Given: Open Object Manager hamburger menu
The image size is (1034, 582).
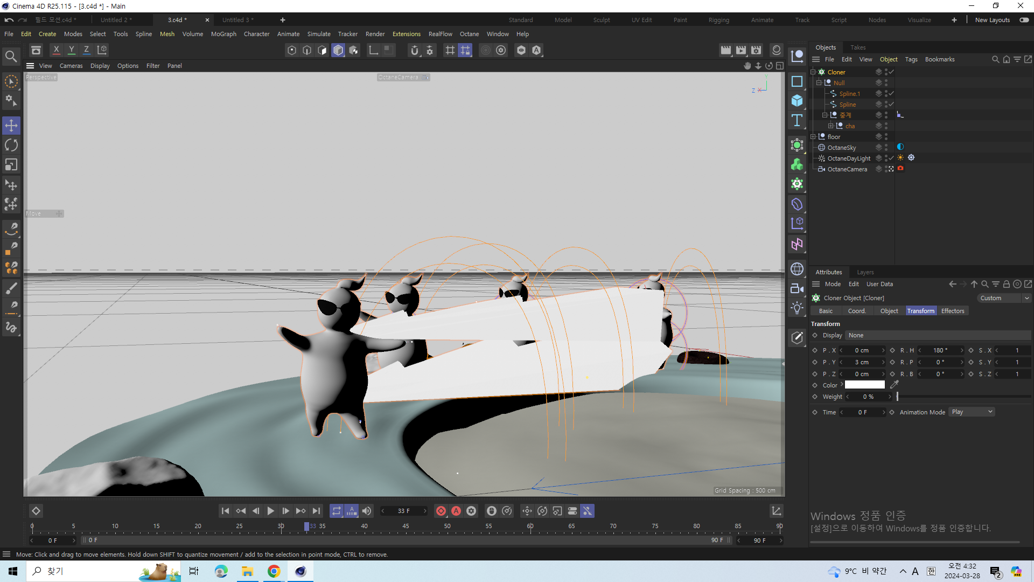Looking at the screenshot, I should tap(816, 59).
